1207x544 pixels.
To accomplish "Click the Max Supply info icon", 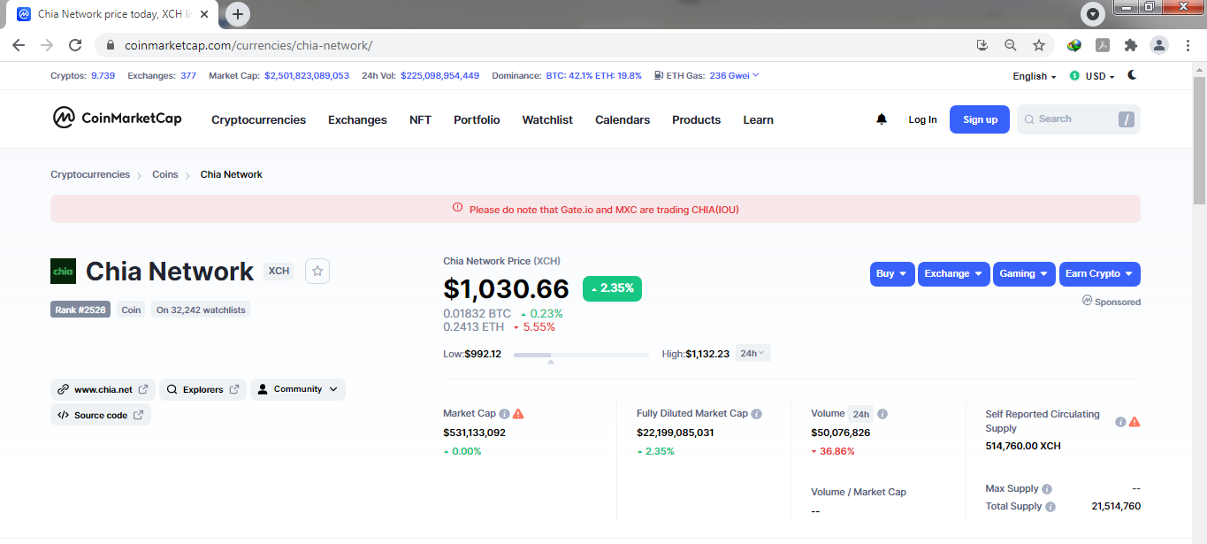I will [x=1047, y=489].
